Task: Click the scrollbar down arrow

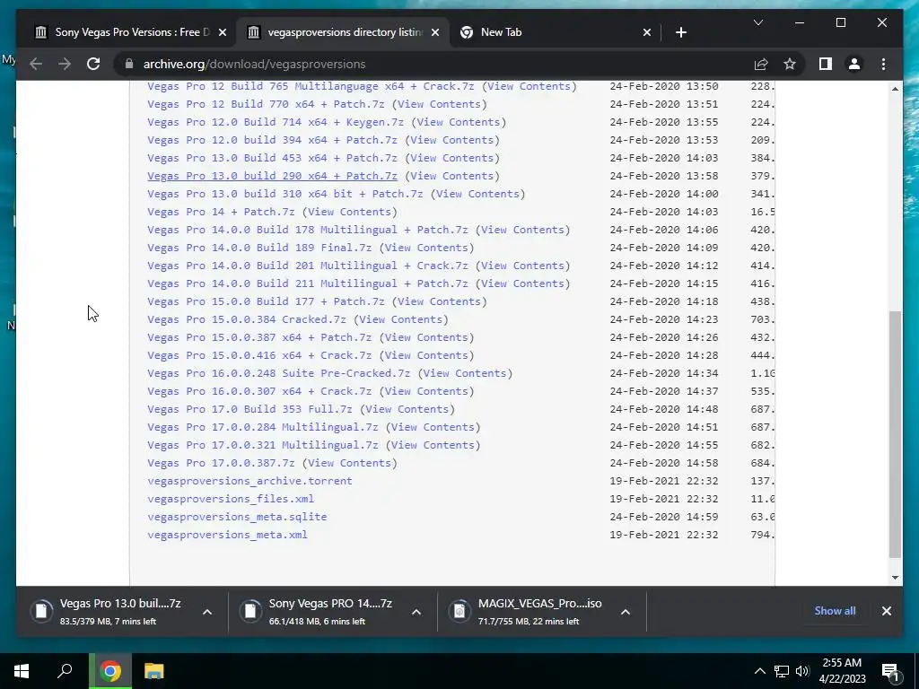Action: tap(895, 578)
